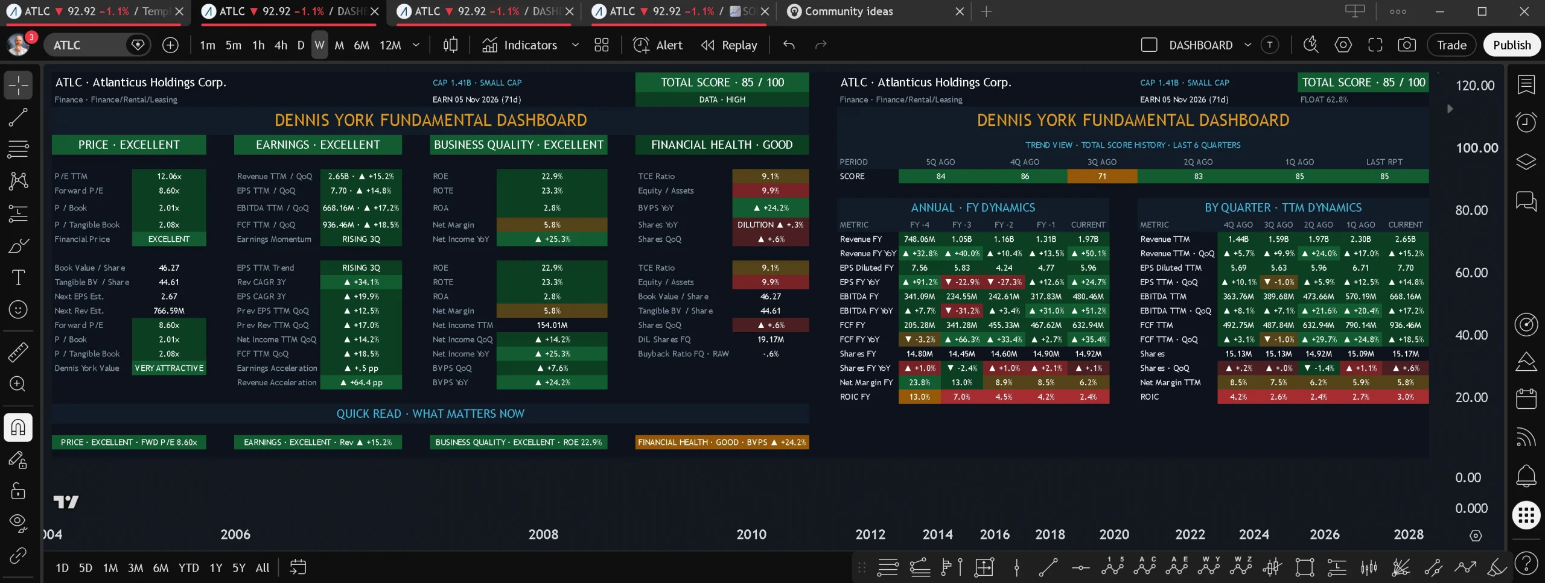Select the ruler measure tool
Image resolution: width=1545 pixels, height=583 pixels.
point(18,351)
